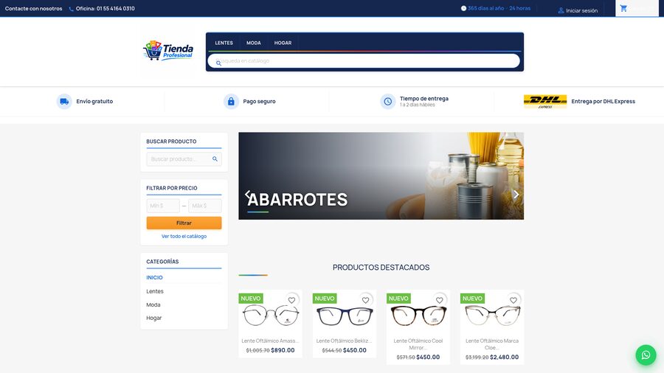This screenshot has height=373, width=664.
Task: Click Lente Oftálmico Marca Cloe product title
Action: 492,344
